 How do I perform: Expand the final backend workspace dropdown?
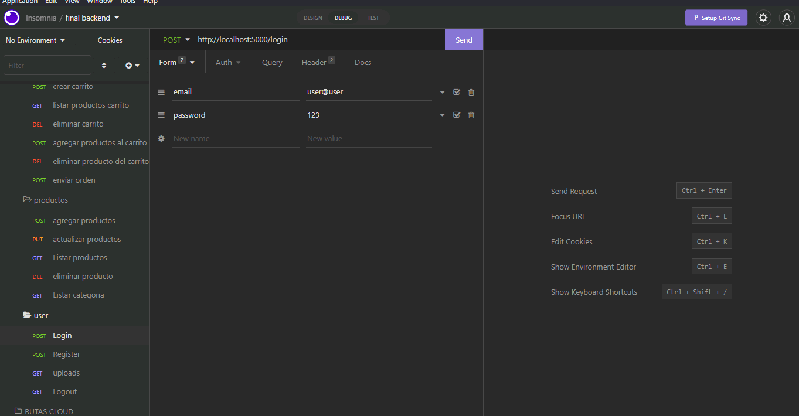coord(116,18)
